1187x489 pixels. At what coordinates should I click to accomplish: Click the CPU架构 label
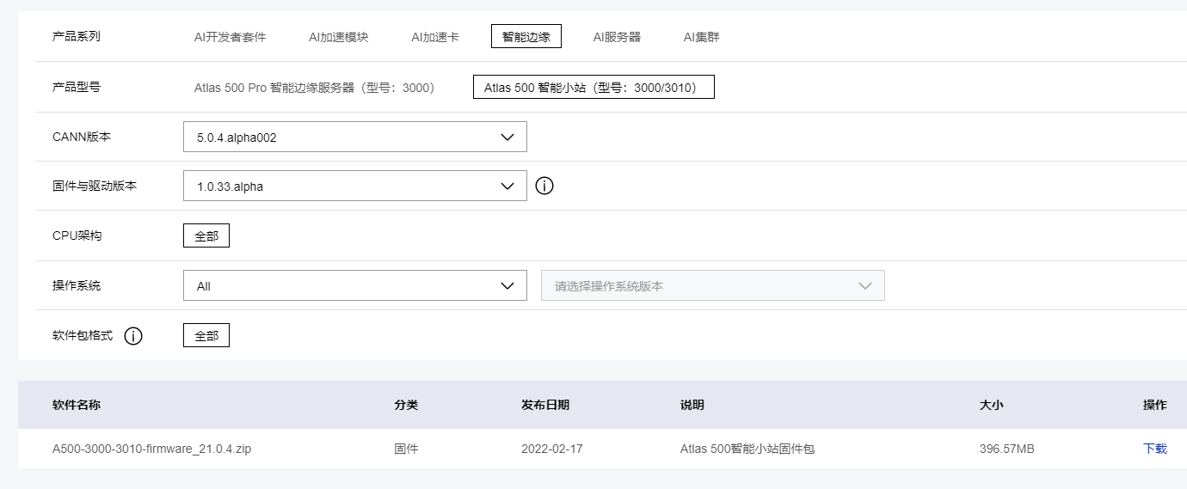(77, 235)
